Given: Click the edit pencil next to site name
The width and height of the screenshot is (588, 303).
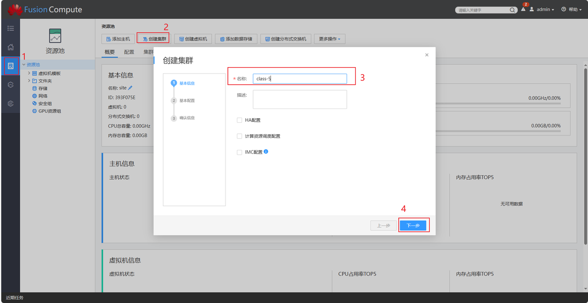Looking at the screenshot, I should pyautogui.click(x=130, y=88).
